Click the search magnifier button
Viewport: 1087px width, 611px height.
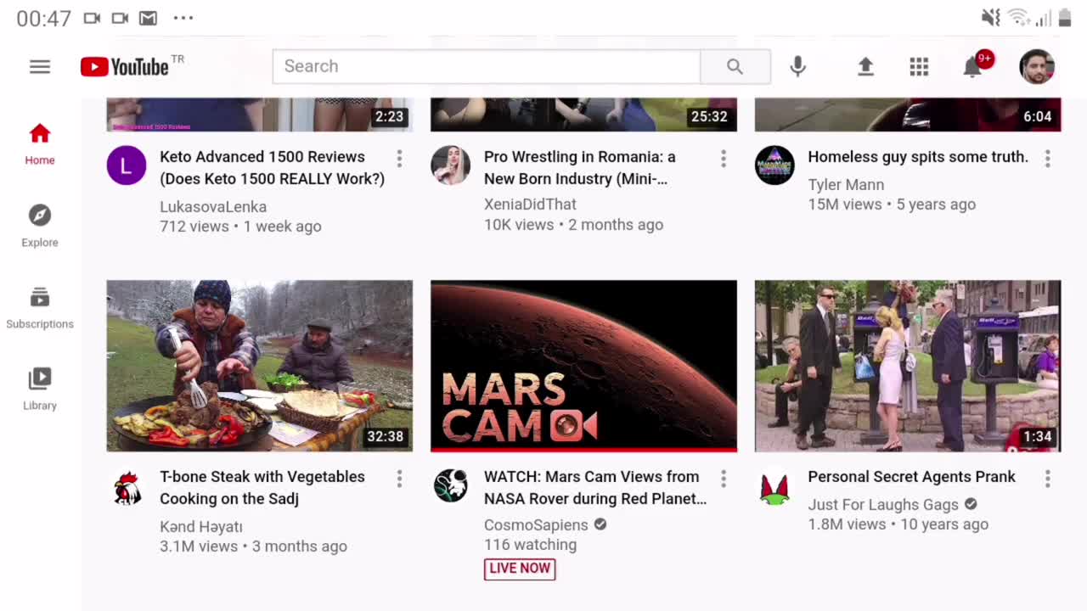(735, 66)
